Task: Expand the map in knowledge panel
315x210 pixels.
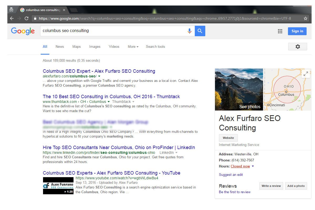Action: [306, 74]
